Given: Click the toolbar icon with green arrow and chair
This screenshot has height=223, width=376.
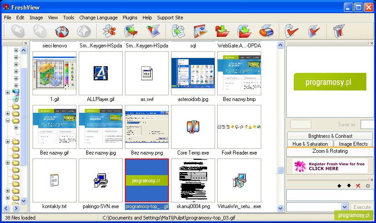Looking at the screenshot, I should (131, 31).
